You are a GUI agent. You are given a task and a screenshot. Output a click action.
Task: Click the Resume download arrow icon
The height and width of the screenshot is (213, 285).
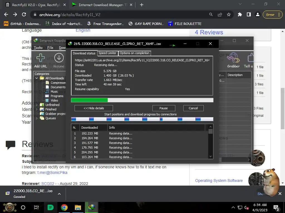point(59,58)
